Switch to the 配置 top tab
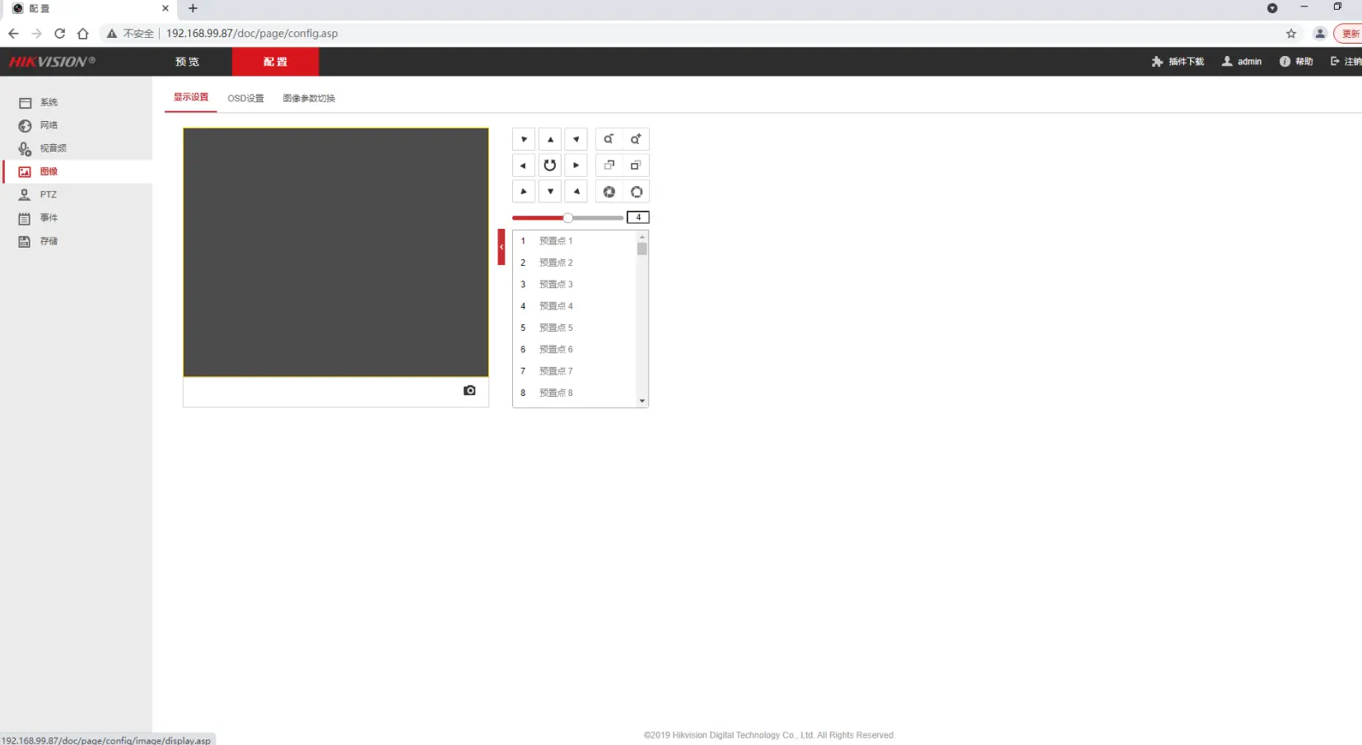The height and width of the screenshot is (745, 1362). click(x=275, y=62)
